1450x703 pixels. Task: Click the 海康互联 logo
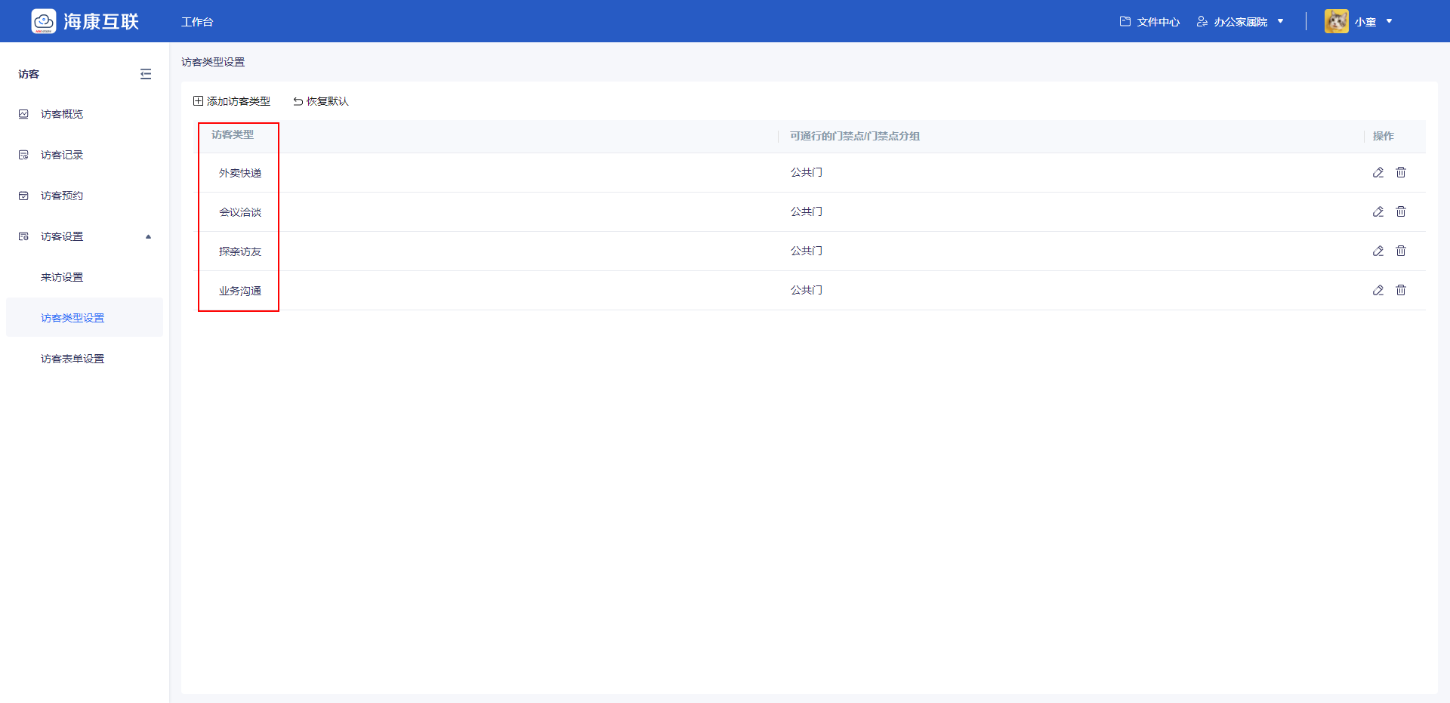tap(85, 21)
